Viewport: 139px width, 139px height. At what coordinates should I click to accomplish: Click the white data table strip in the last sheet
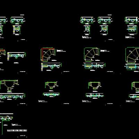coord(17,130)
